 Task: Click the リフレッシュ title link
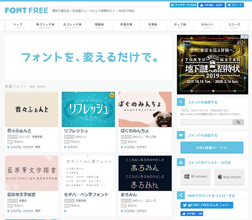(76, 131)
